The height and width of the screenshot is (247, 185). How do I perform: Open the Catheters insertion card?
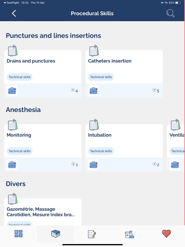(x=124, y=74)
